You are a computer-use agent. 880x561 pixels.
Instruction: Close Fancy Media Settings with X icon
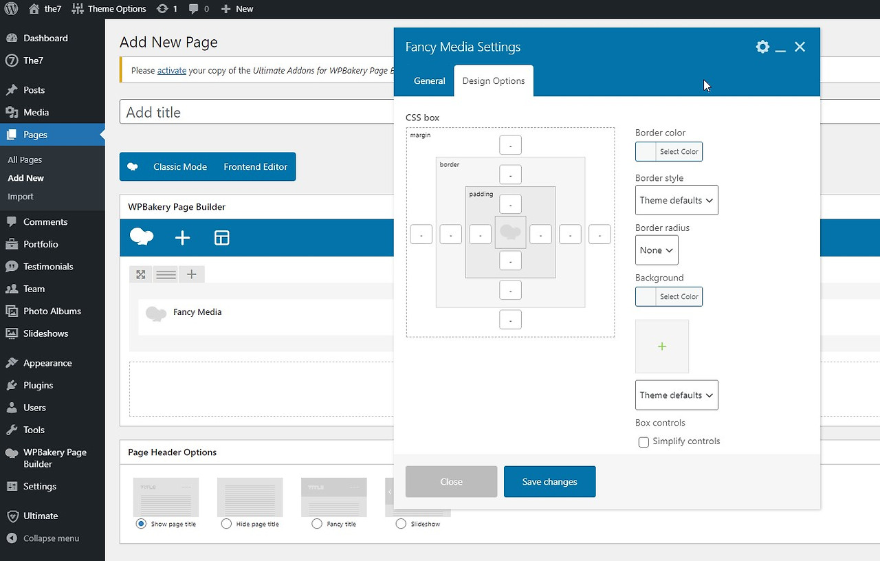[800, 47]
